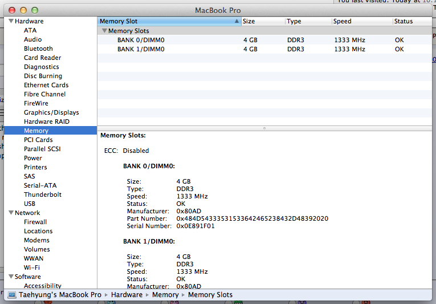
Task: Select Firewall under Network
Action: coord(35,222)
